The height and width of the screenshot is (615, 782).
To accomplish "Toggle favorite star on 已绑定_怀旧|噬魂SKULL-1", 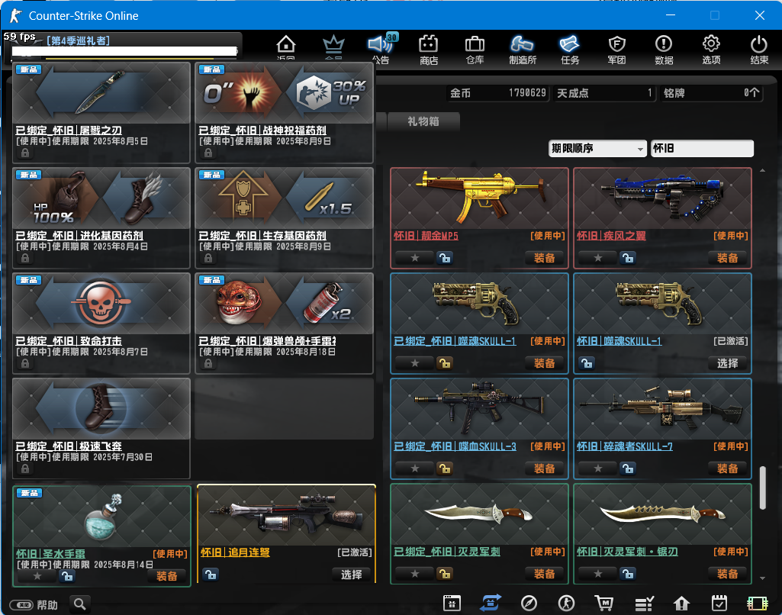I will coord(414,363).
